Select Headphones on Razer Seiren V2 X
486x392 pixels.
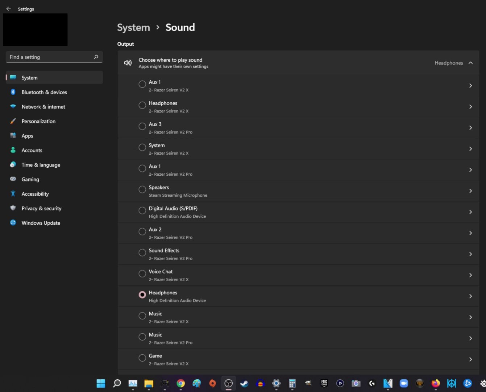tap(142, 105)
